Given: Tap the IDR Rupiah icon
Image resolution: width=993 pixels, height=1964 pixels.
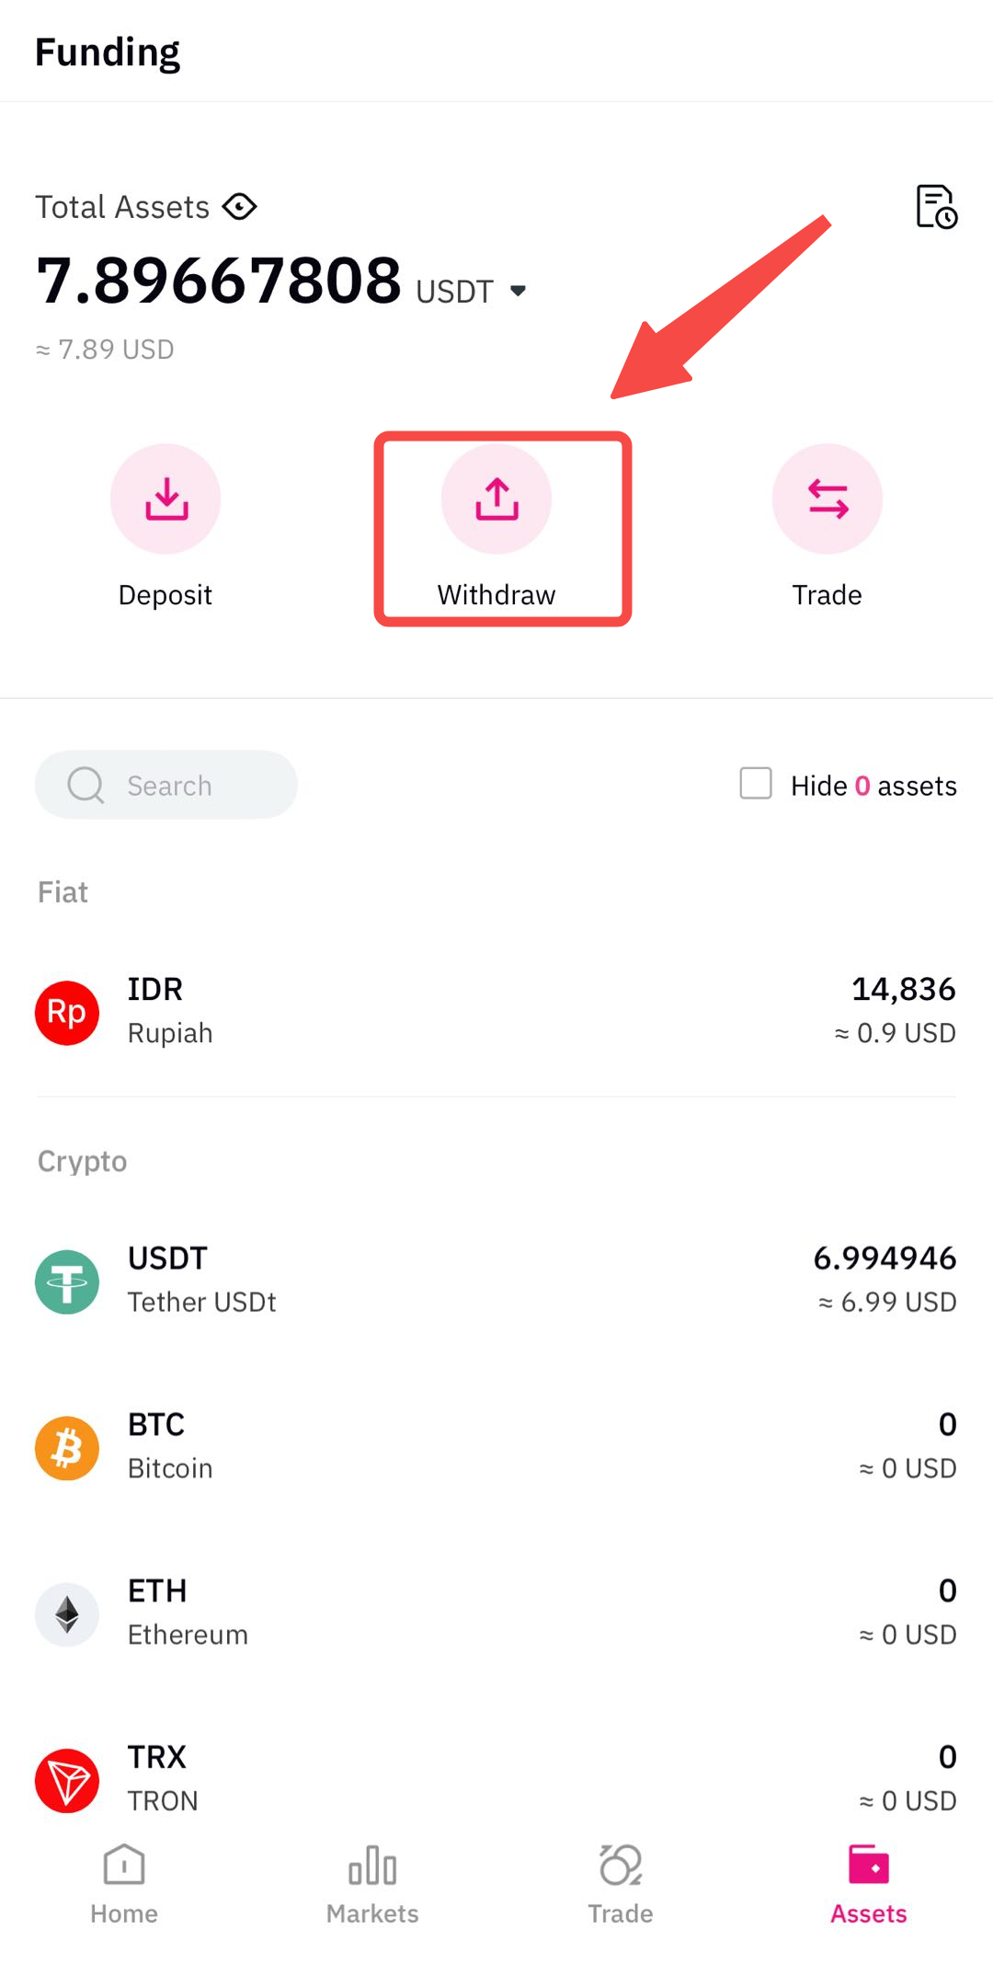Looking at the screenshot, I should [67, 1012].
